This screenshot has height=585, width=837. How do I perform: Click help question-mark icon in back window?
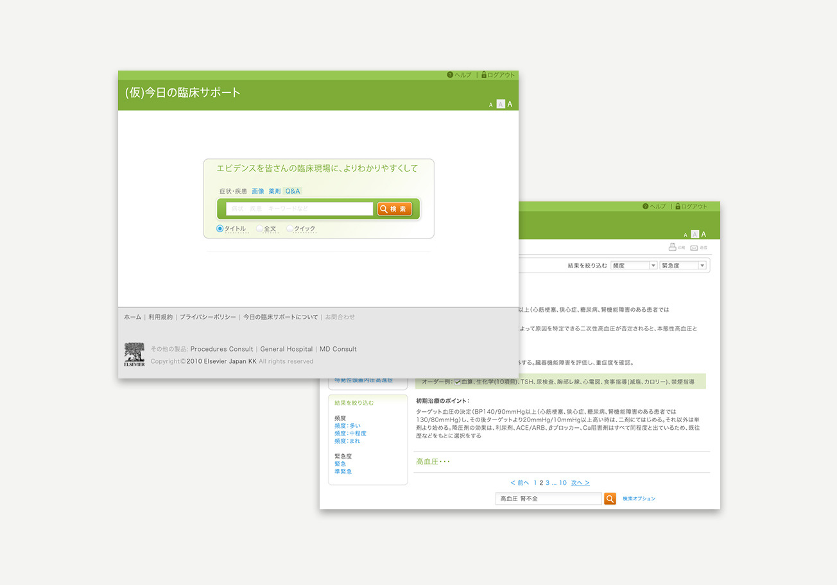point(645,207)
